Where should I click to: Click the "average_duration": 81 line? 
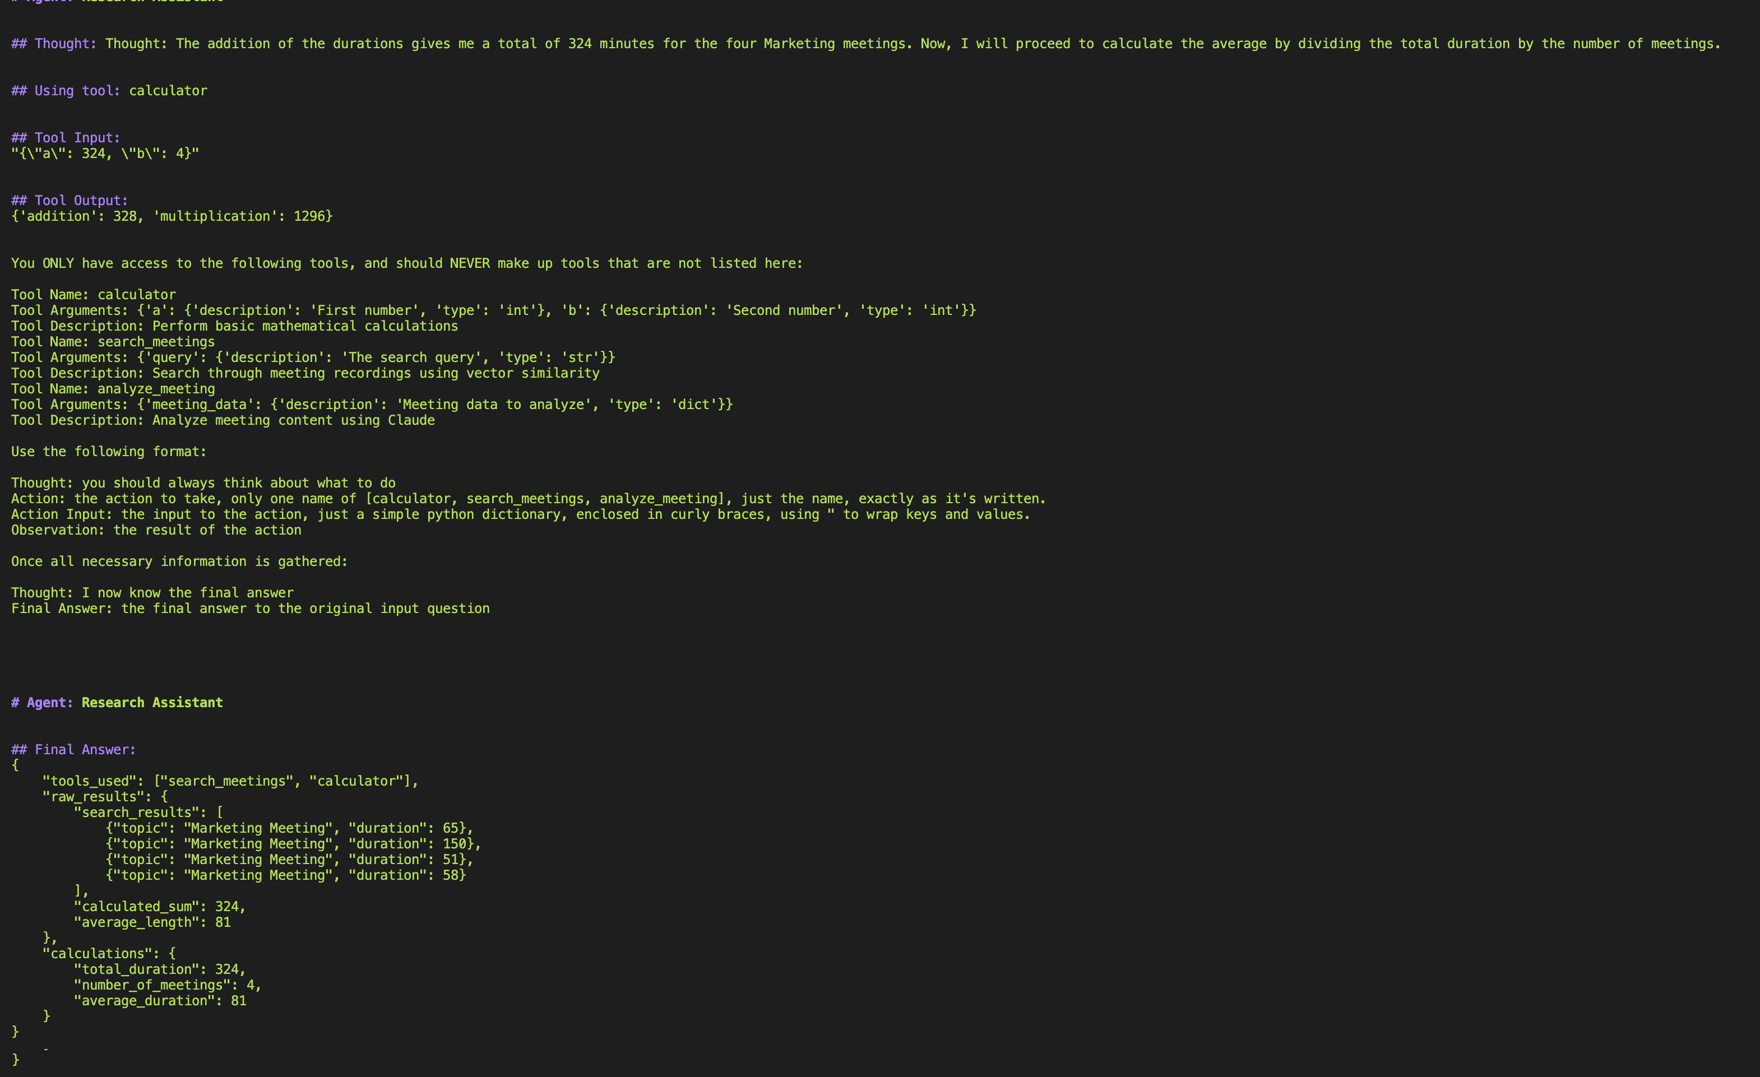[x=160, y=1001]
